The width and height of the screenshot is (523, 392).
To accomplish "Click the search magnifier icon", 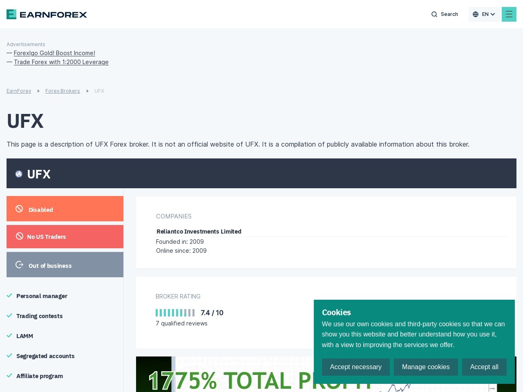I will point(434,14).
